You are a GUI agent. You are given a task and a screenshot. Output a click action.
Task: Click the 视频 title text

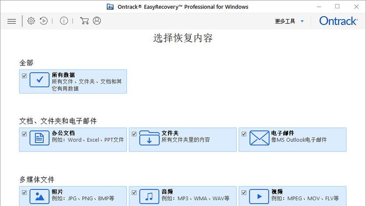pos(277,192)
